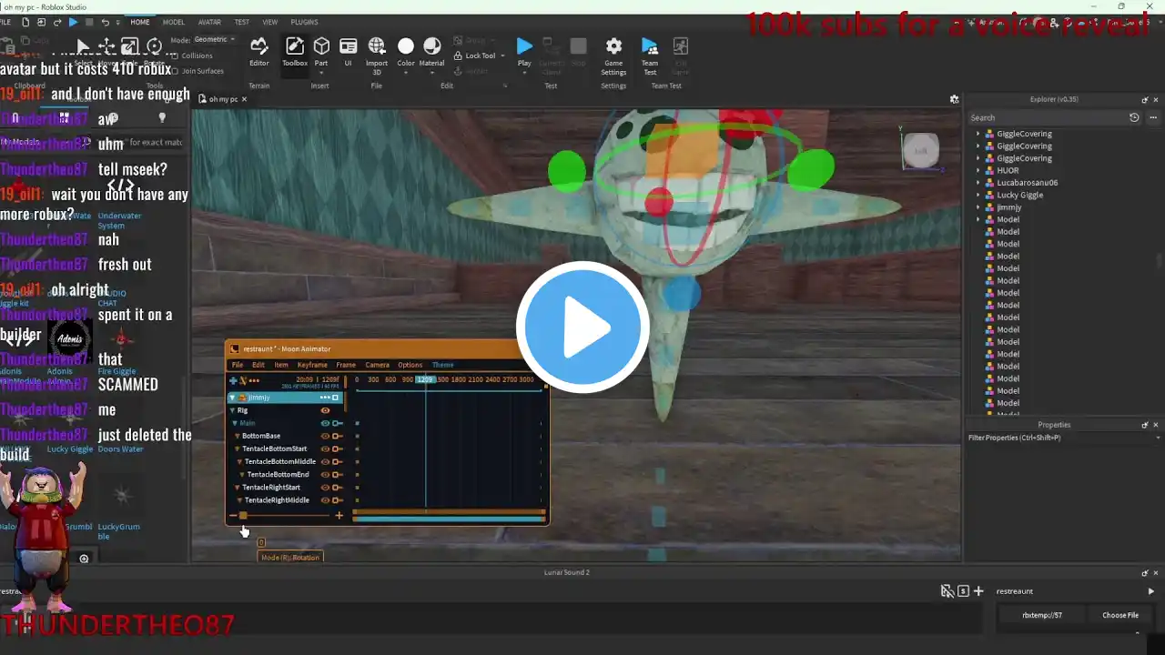
Task: Switch to the MODEL ribbon tab
Action: (x=173, y=22)
